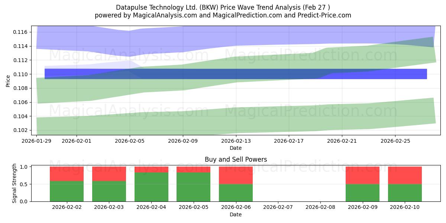Click the 'powered by MagicalAnalysis.com' subtitle line
This screenshot has width=446, height=223.
(x=223, y=15)
